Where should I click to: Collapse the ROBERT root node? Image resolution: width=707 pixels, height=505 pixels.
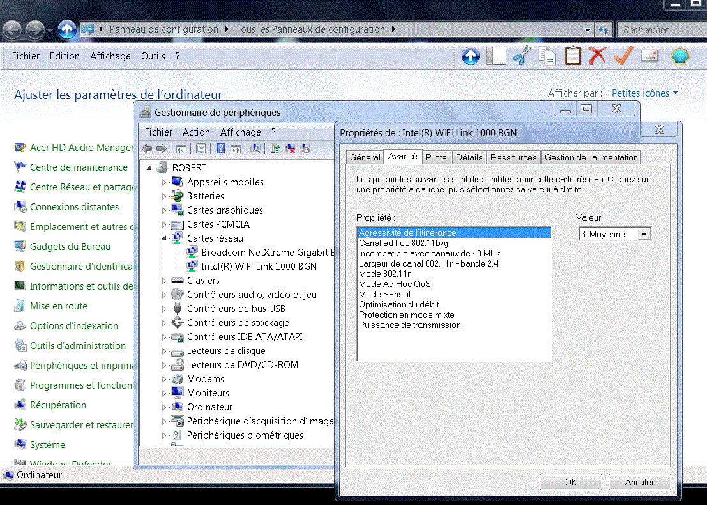[x=149, y=168]
